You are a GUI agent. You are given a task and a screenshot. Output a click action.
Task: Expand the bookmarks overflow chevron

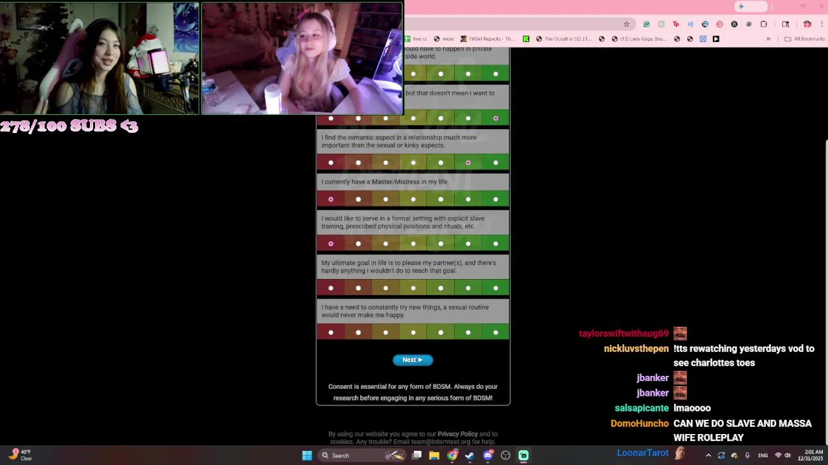coord(768,39)
